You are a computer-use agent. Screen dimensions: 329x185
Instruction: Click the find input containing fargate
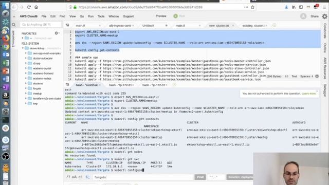click(x=143, y=177)
